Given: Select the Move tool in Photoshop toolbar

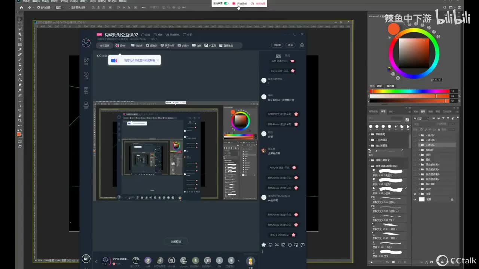Looking at the screenshot, I should click(20, 19).
